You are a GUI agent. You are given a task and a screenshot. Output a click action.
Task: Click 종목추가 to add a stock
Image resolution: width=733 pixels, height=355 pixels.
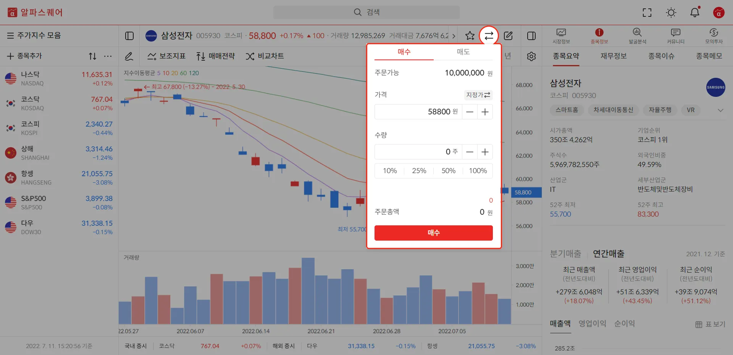(x=24, y=56)
